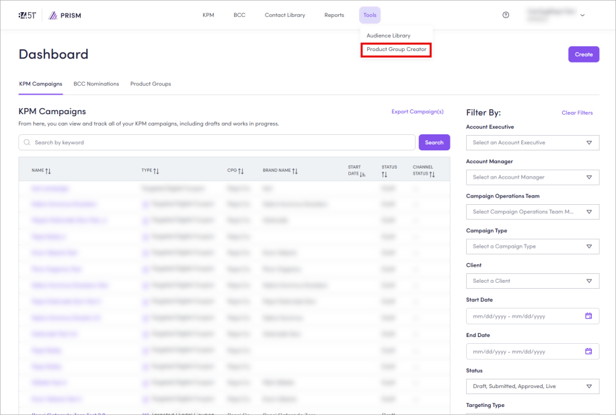This screenshot has height=415, width=616.
Task: Select Product Group Creator menu item
Action: click(396, 49)
